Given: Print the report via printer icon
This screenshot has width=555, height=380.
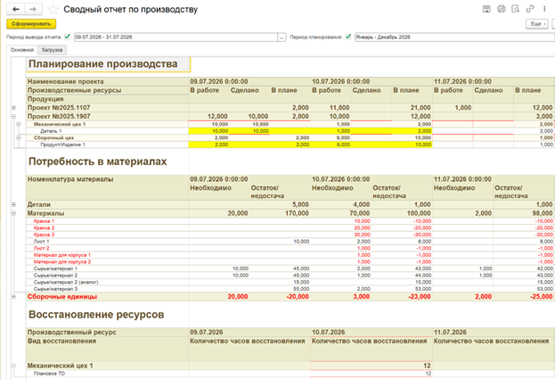Looking at the screenshot, I should 502,9.
